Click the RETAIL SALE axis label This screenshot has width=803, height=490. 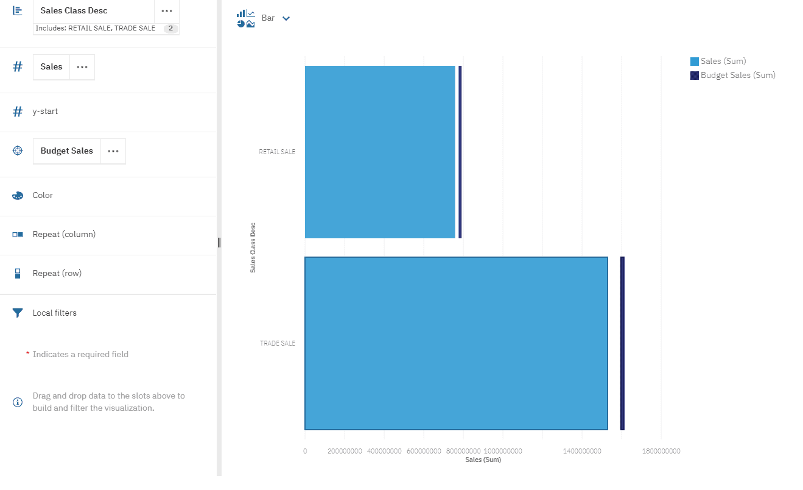(x=277, y=152)
